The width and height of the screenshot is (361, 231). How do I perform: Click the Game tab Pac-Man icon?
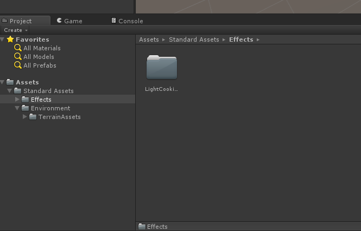(59, 21)
